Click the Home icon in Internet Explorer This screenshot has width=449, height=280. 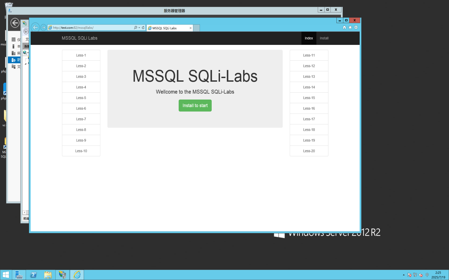(344, 27)
